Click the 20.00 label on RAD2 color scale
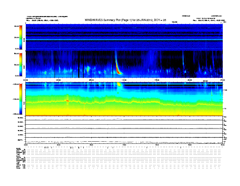Image resolution: width=240 pixels, height=186 pixels. (16, 37)
